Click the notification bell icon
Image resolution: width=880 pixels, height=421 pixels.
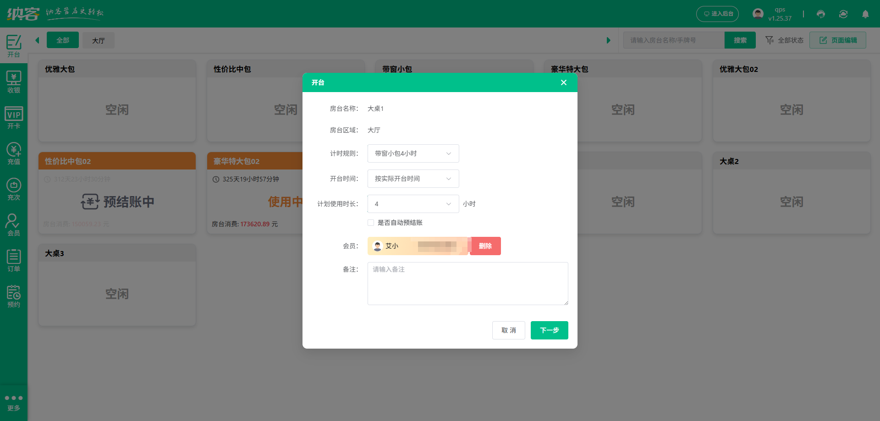[x=865, y=14]
